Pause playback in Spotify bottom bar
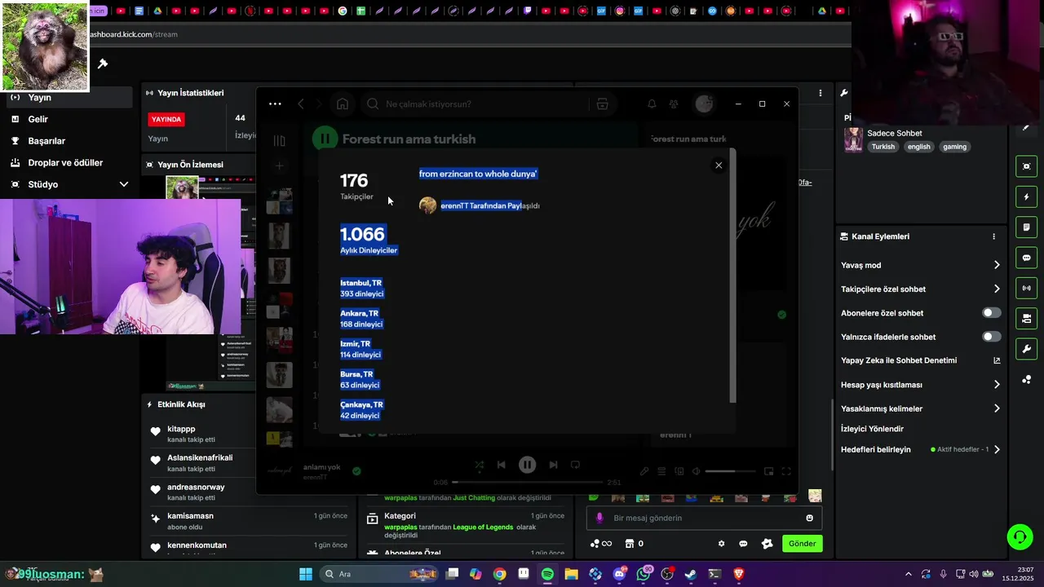The image size is (1044, 587). 527,465
